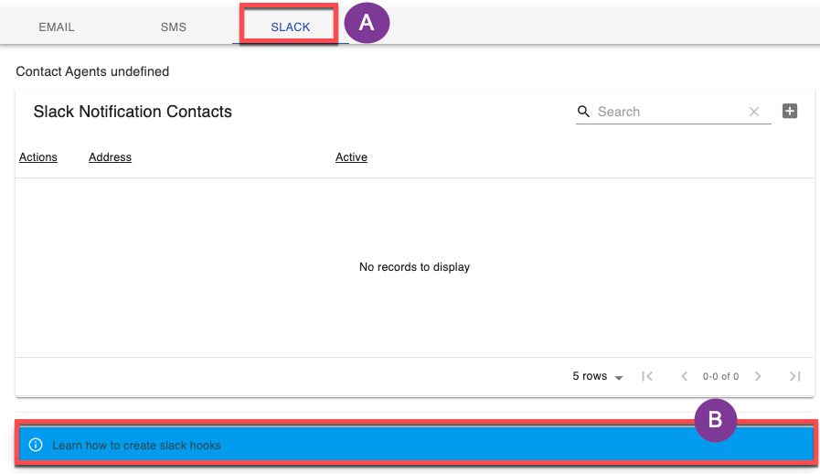820x474 pixels.
Task: Switch to the SMS tab
Action: (173, 27)
